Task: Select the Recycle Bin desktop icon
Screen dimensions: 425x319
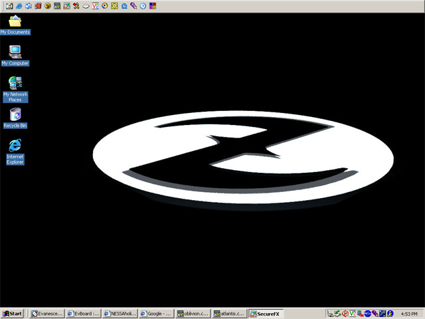Action: pyautogui.click(x=15, y=118)
